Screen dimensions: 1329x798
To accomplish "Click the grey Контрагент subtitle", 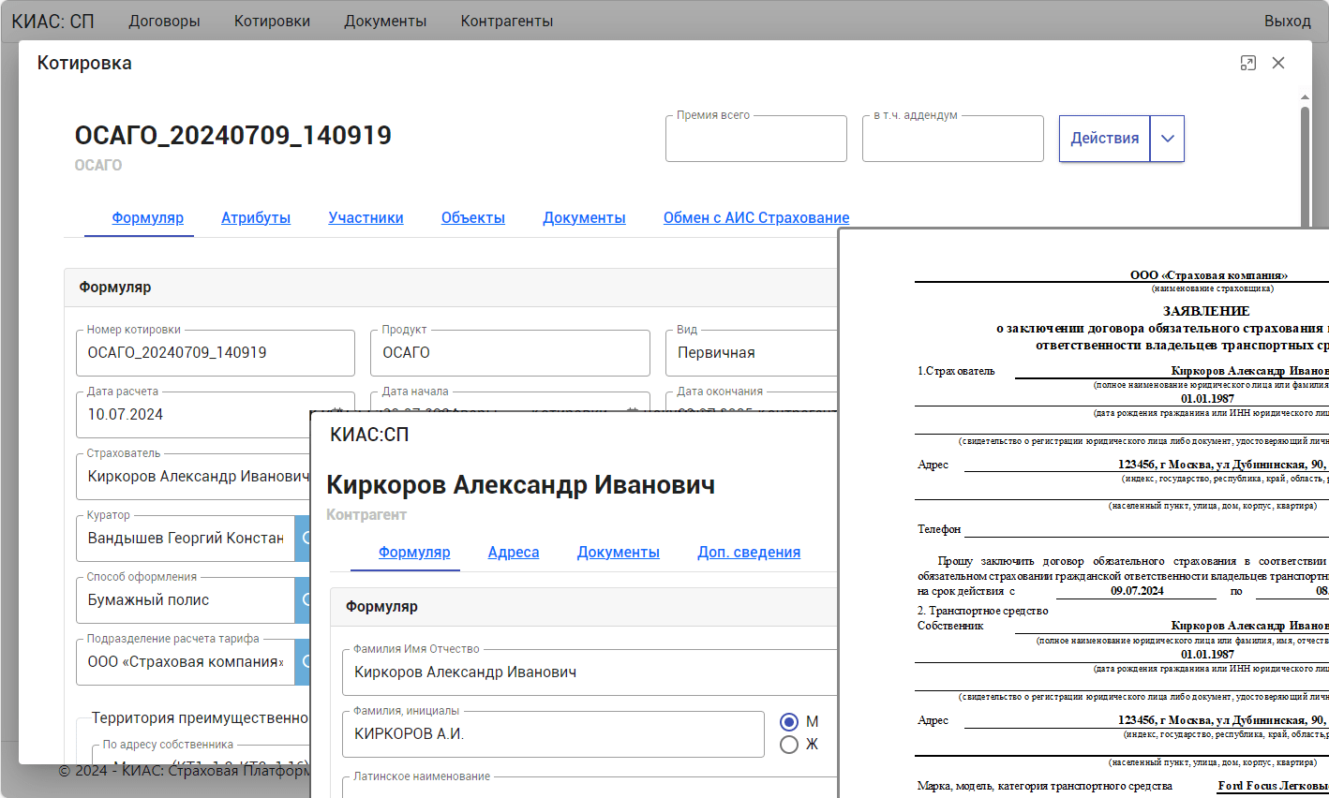I will pos(366,514).
